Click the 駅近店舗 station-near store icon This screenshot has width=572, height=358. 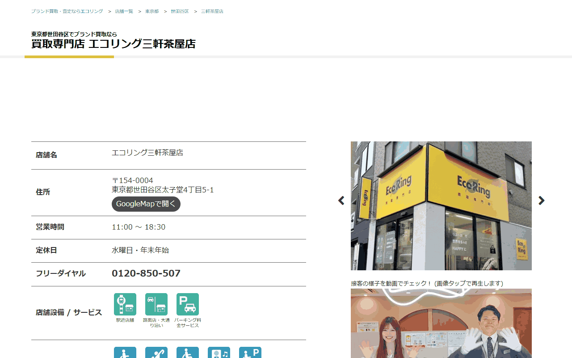coord(125,304)
